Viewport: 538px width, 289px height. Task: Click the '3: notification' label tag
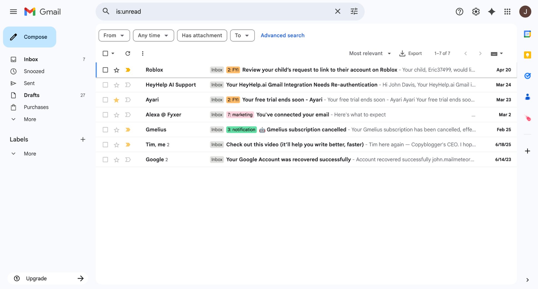(x=241, y=130)
